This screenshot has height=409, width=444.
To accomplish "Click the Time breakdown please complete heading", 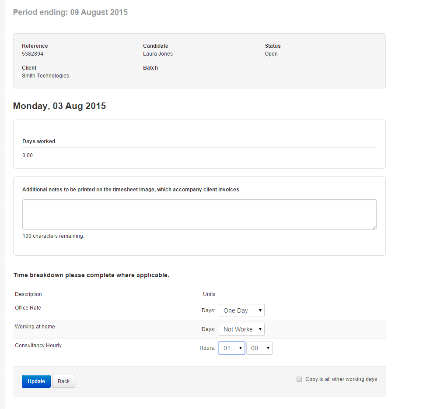I will (91, 275).
